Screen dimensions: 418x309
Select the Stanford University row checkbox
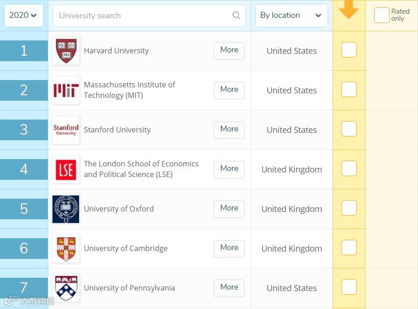(349, 129)
